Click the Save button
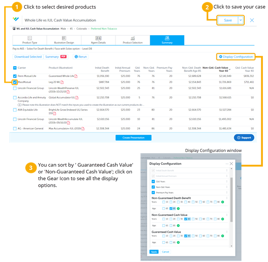This screenshot has width=268, height=262. [228, 20]
